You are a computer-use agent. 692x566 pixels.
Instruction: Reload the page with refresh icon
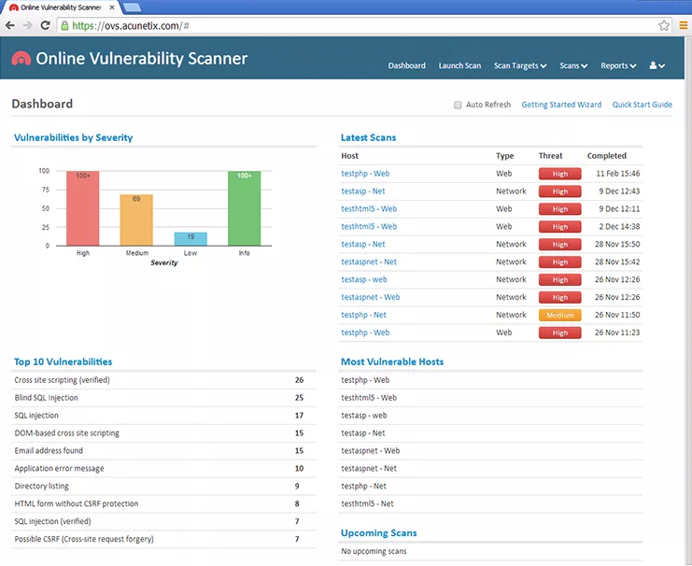[x=45, y=25]
